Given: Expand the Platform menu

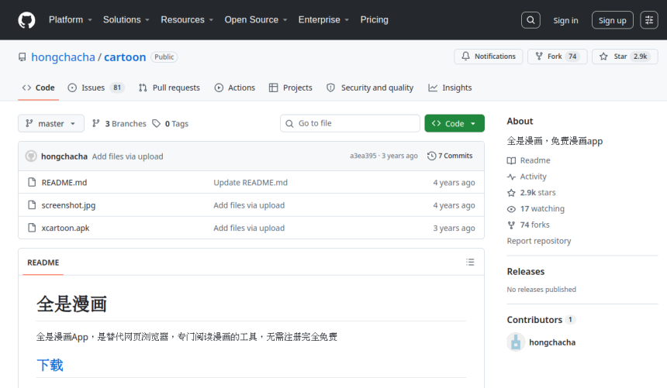Looking at the screenshot, I should 70,20.
